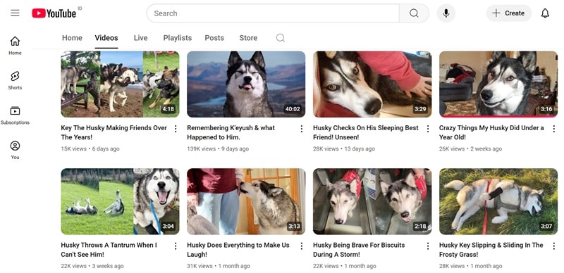Play the 4:18 dogs collage thumbnail
The image size is (564, 273).
120,84
